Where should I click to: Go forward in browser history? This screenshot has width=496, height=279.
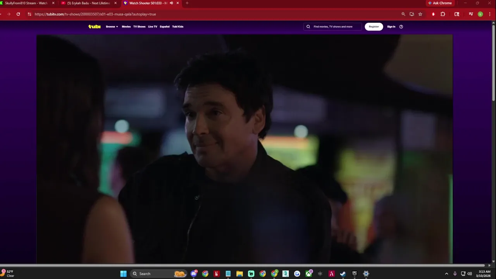coord(9,14)
